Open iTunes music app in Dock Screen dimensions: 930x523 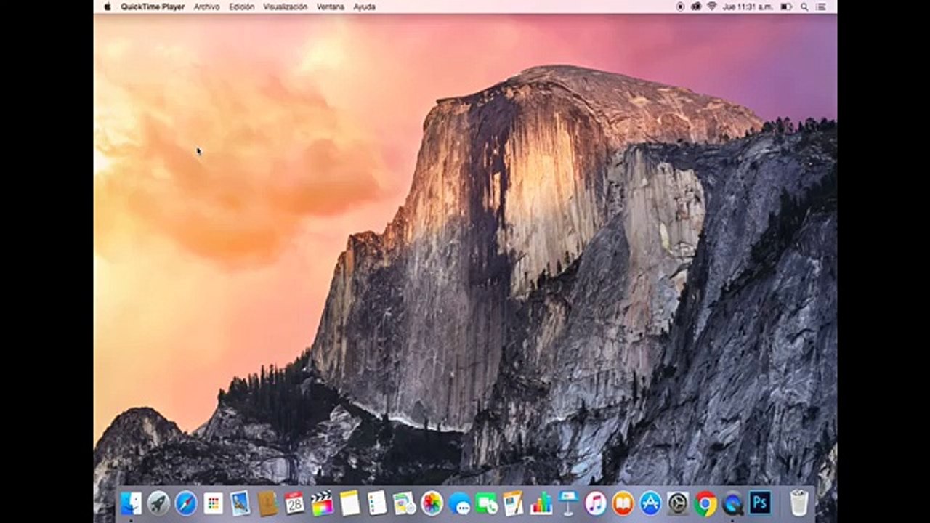595,503
